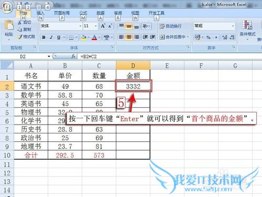Select cell A3 labeled 数学书

click(31, 95)
